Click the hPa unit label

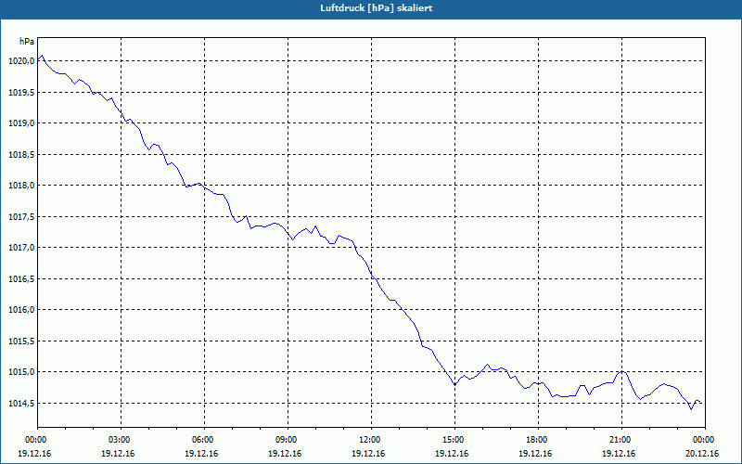point(27,42)
